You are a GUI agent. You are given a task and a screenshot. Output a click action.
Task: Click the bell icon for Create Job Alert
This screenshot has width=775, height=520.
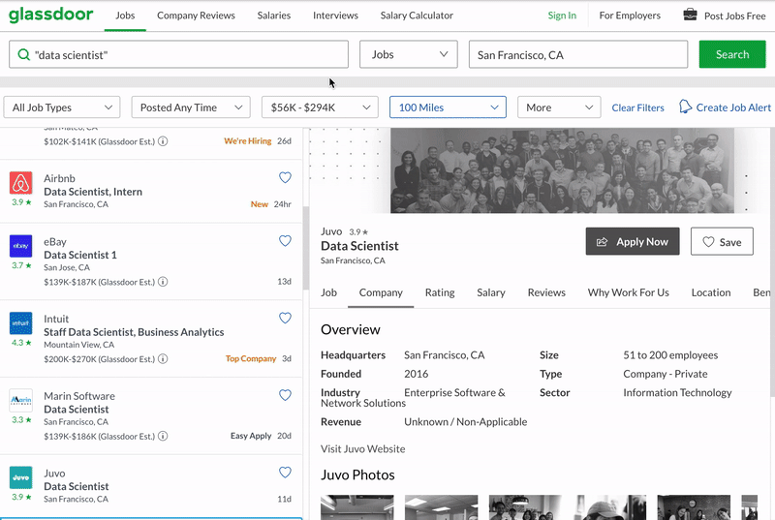point(685,107)
